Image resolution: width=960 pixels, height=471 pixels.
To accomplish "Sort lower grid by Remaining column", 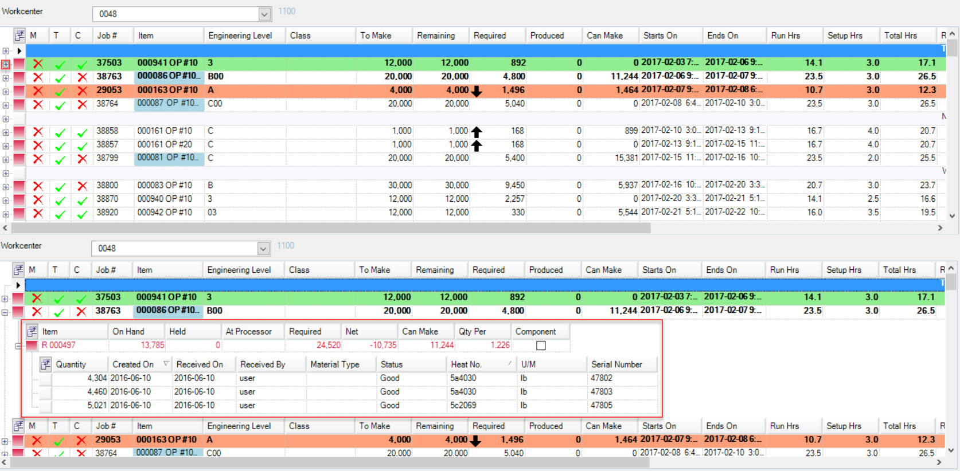I will (439, 270).
